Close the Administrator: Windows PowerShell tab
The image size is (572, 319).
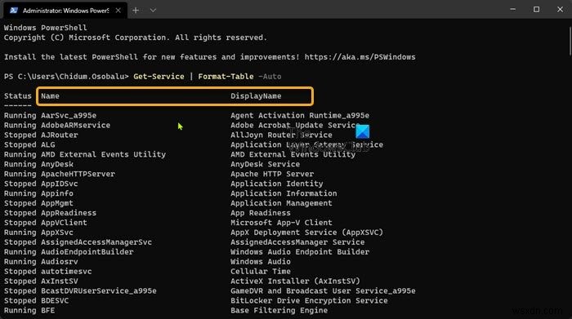point(118,10)
